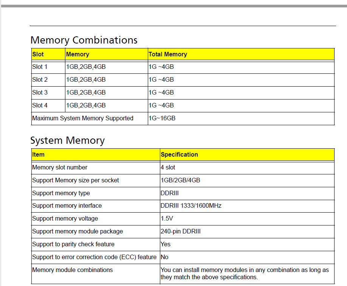Select the "1.5V" value
The height and width of the screenshot is (286, 347).
coord(167,219)
